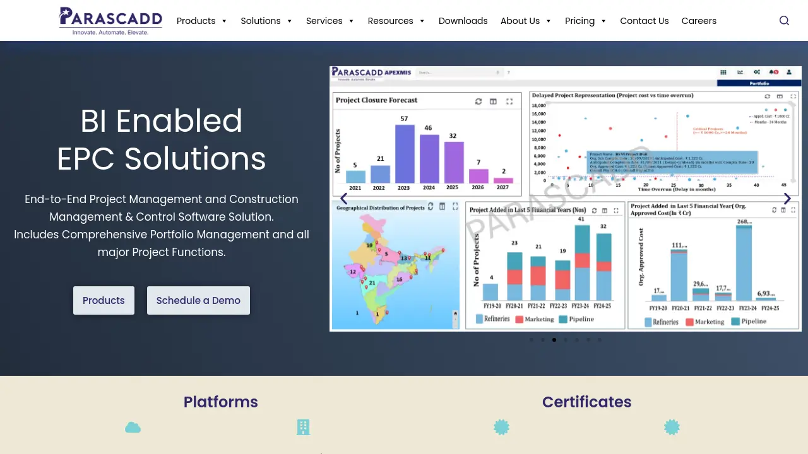Select the sixth carousel dot
This screenshot has width=808, height=454.
tap(588, 340)
